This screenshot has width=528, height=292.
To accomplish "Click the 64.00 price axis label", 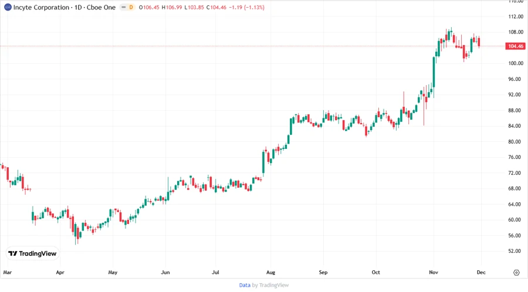I will tap(516, 204).
